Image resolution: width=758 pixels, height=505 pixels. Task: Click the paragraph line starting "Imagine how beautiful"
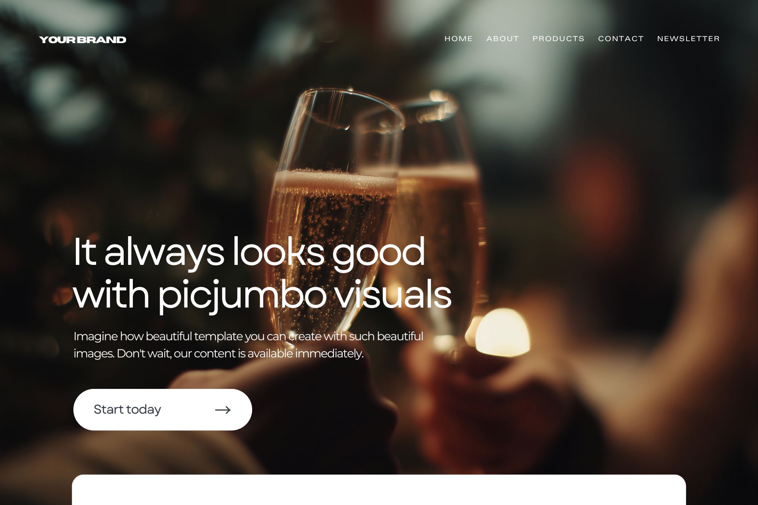[248, 337]
